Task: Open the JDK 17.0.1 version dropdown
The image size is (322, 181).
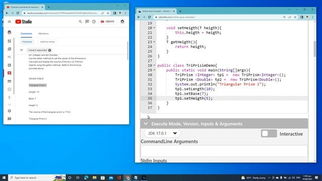Action: point(162,133)
